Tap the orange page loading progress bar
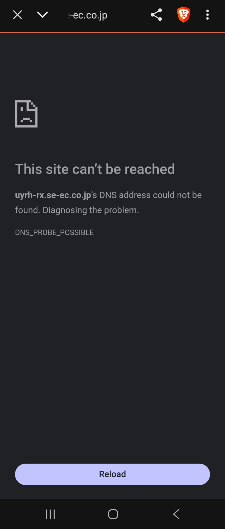Image resolution: width=225 pixels, height=529 pixels. click(112, 33)
